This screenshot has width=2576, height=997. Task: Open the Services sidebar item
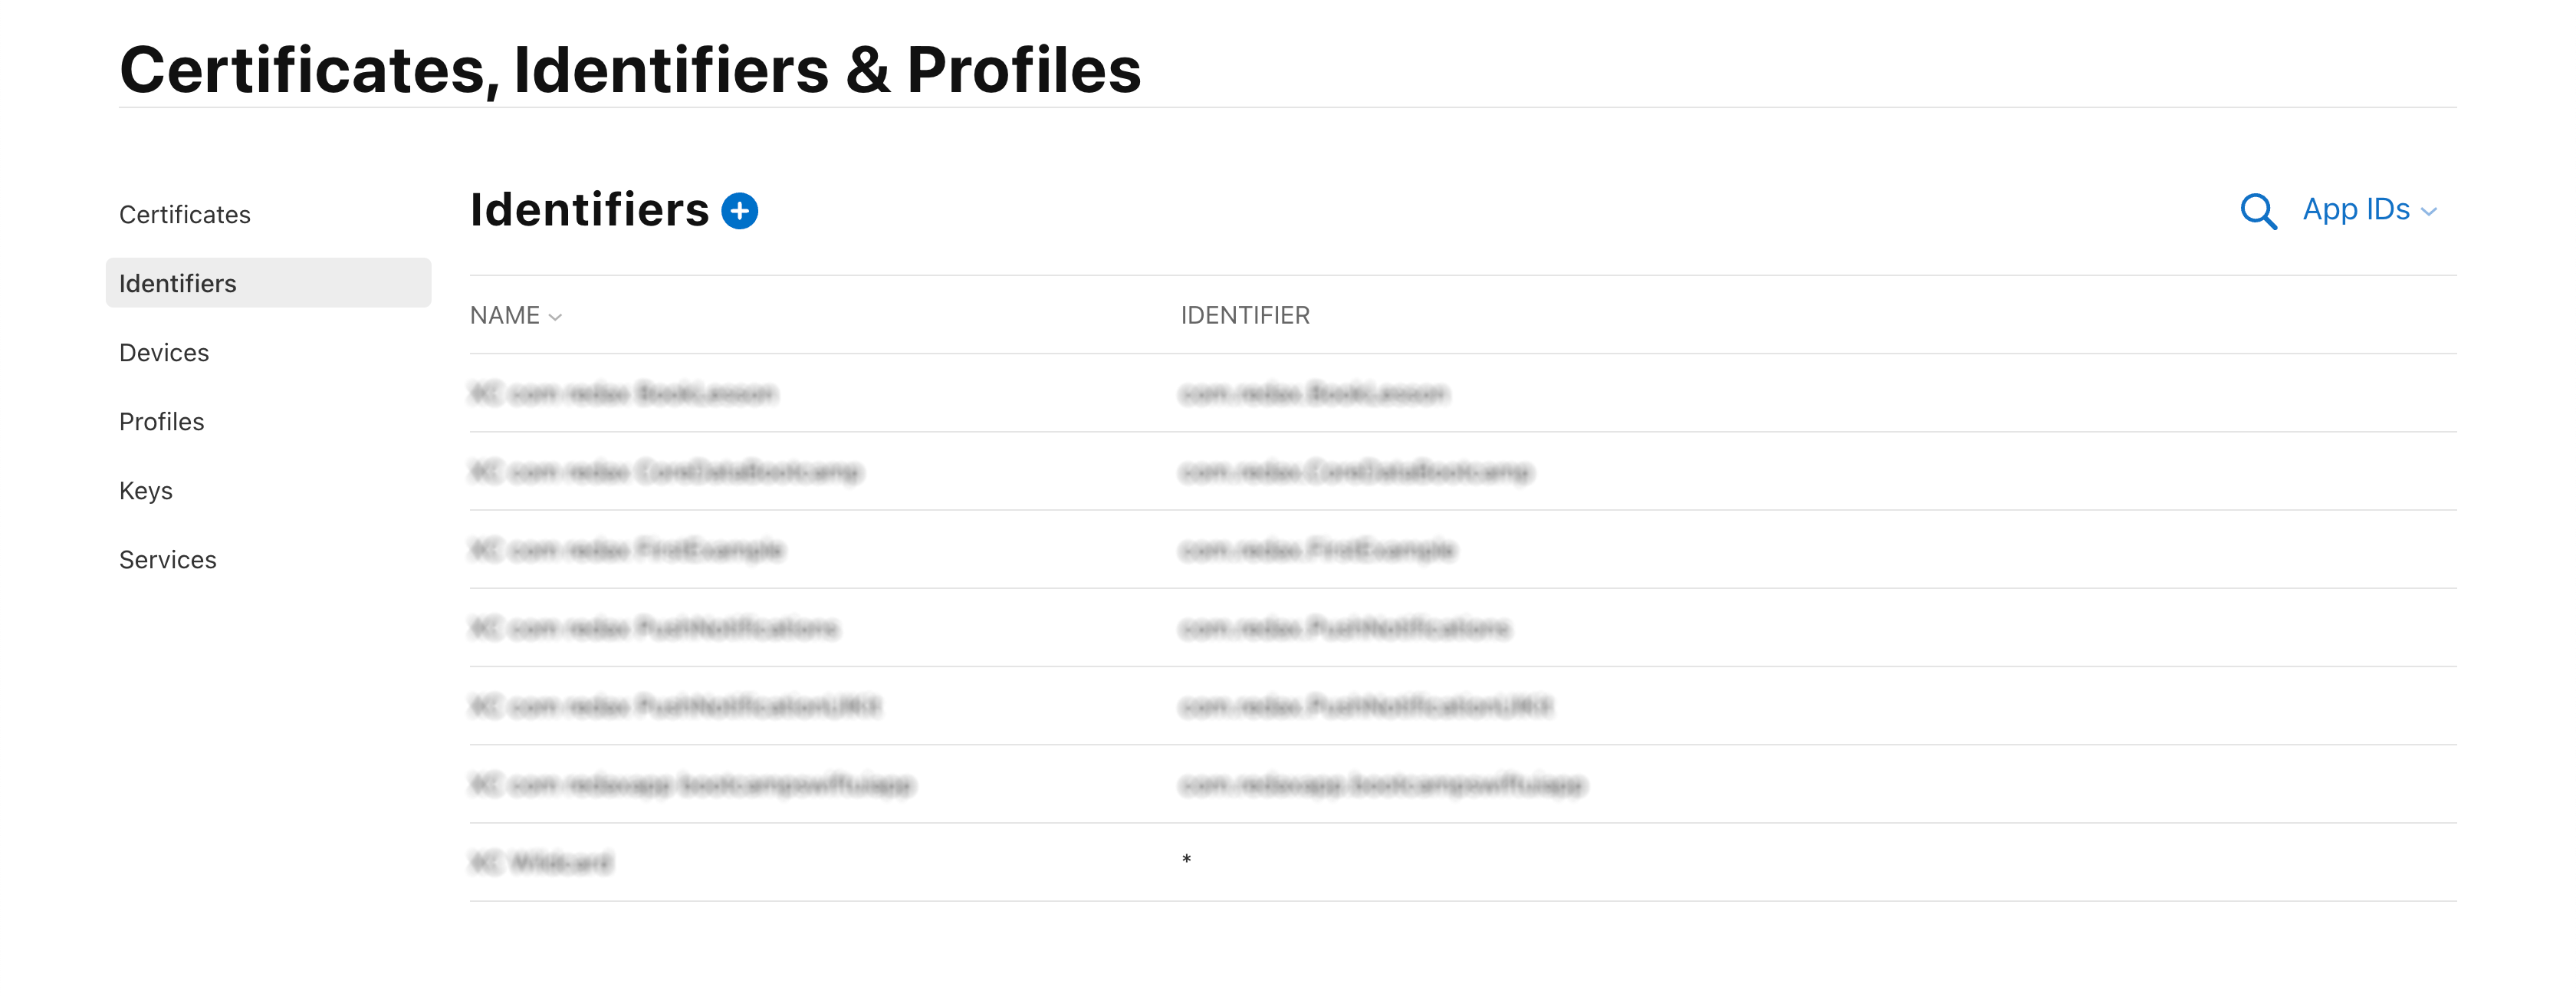168,560
